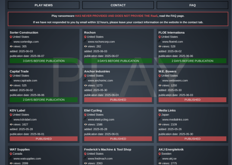
Task: Click the link icon beside www.elielcycling.com
Action: 85,118
